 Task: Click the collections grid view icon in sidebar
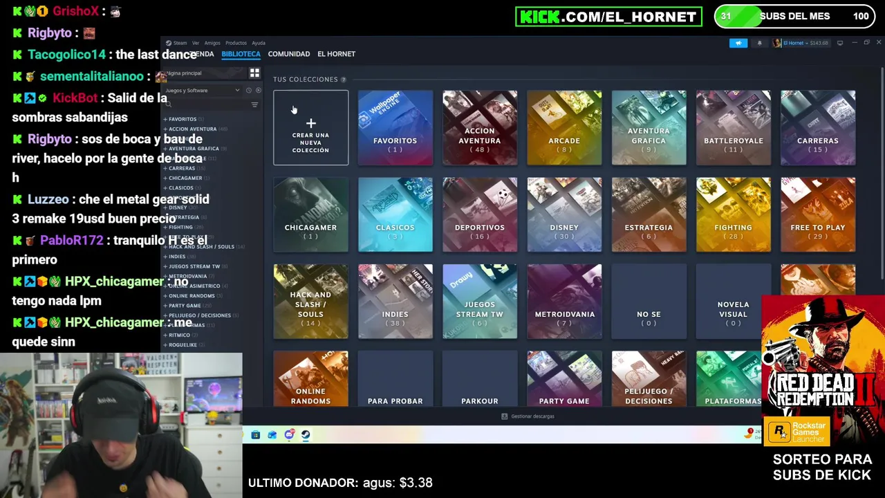pos(254,73)
